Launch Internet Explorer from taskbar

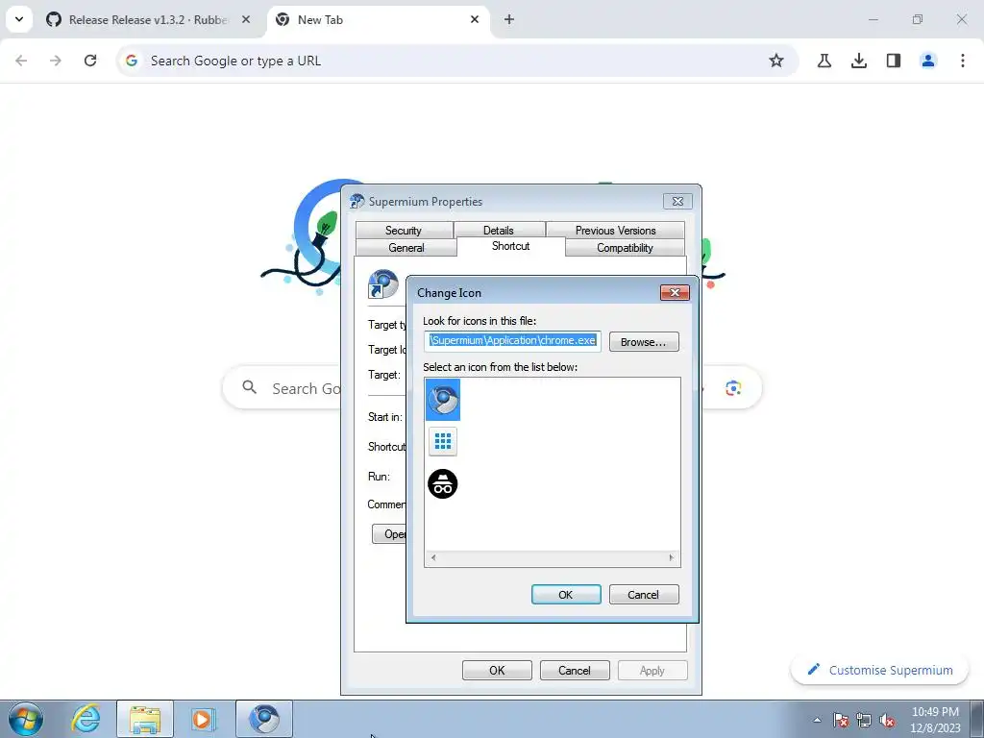[x=86, y=719]
